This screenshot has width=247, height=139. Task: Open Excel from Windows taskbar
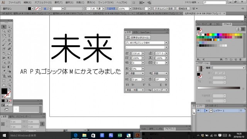coord(120,135)
